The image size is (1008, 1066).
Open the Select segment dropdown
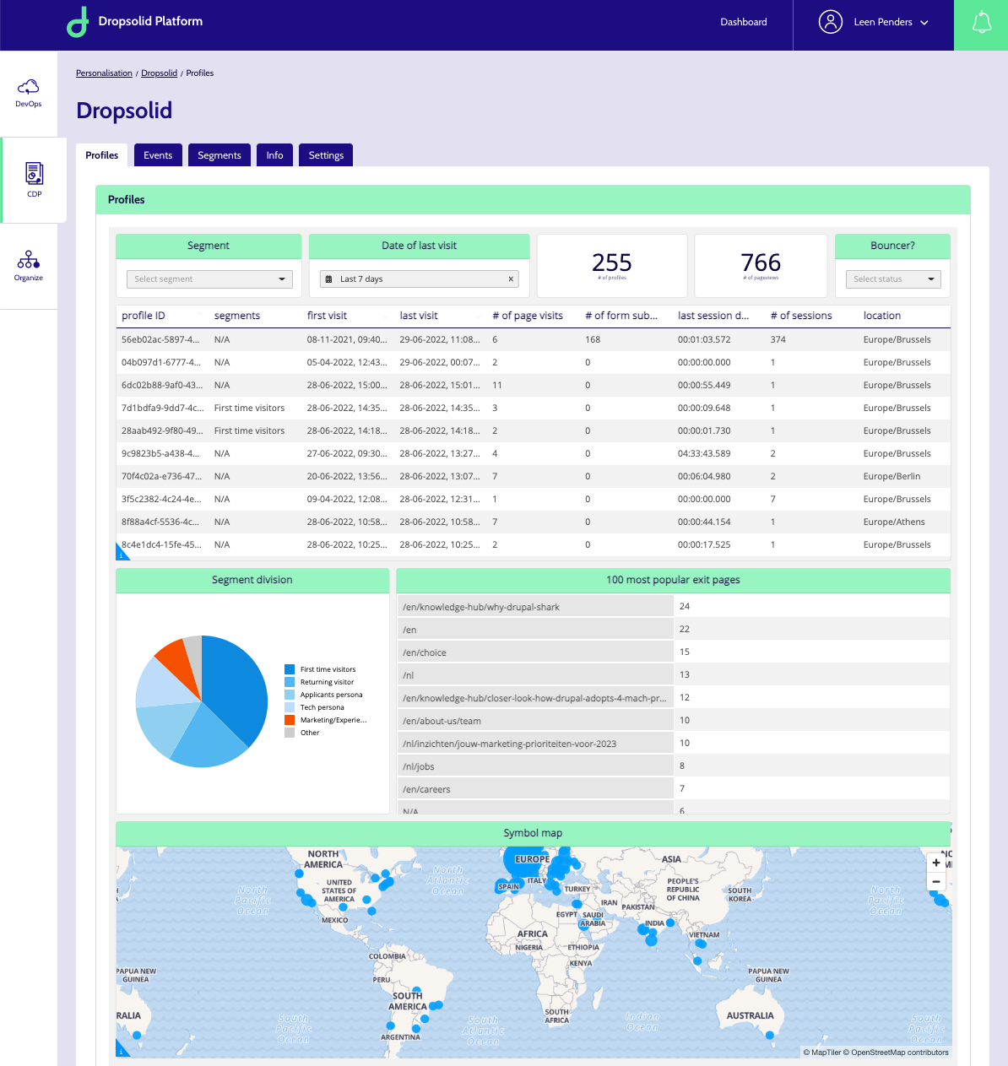tap(209, 279)
